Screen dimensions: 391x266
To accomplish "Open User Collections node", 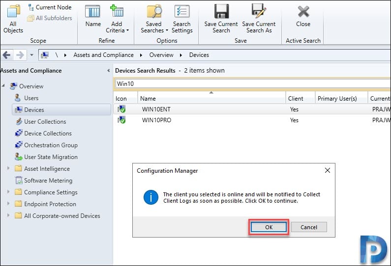I will [45, 122].
